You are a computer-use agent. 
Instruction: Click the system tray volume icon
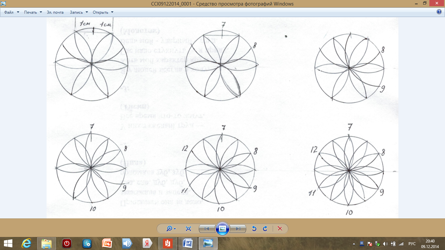point(385,243)
